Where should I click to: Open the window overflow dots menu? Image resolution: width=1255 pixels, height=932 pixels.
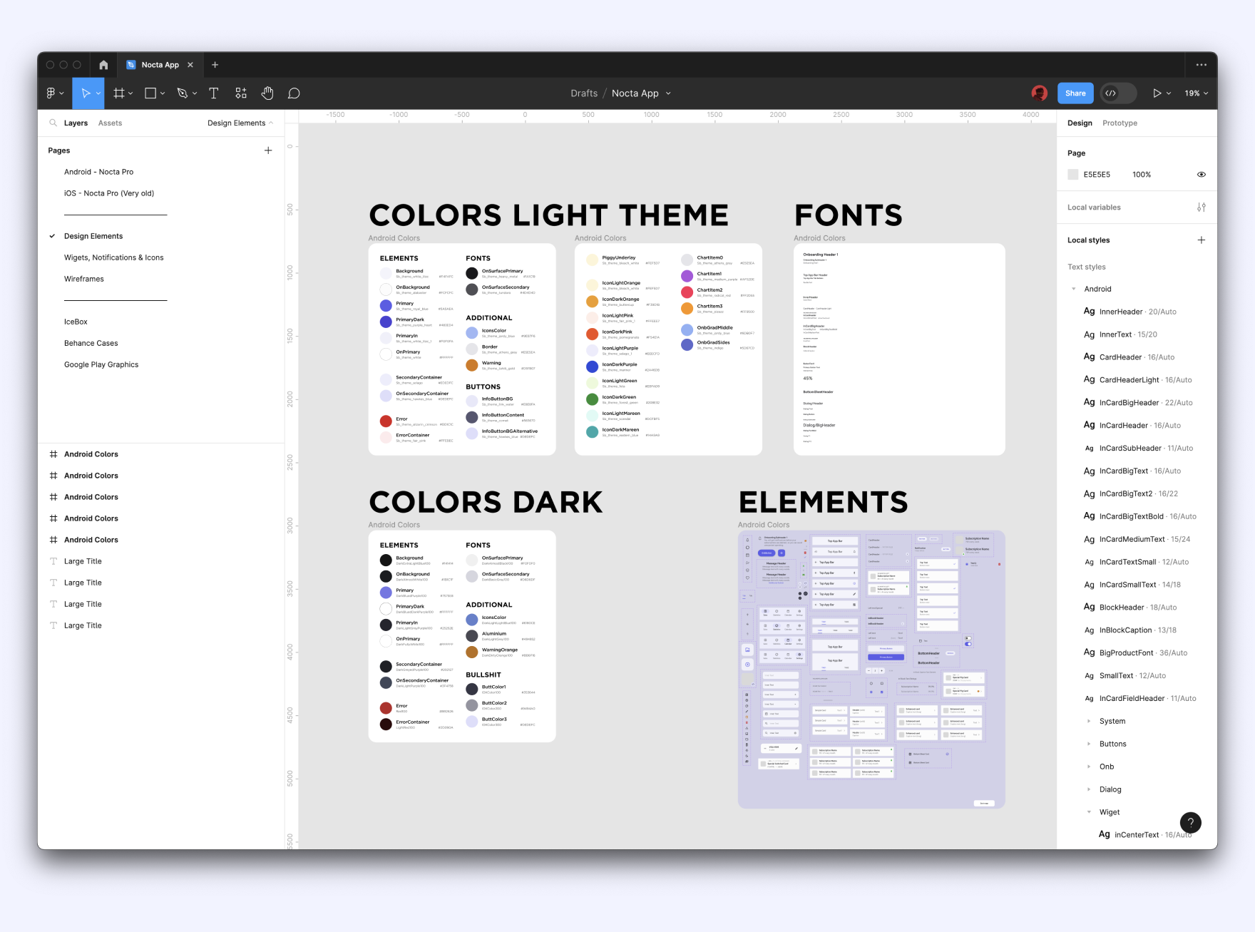(1202, 65)
